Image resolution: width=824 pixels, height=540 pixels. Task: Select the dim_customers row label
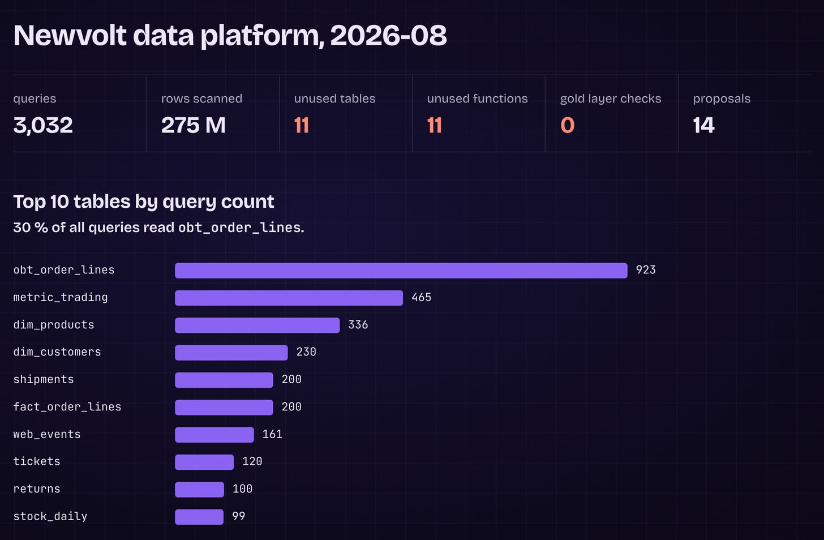(57, 352)
